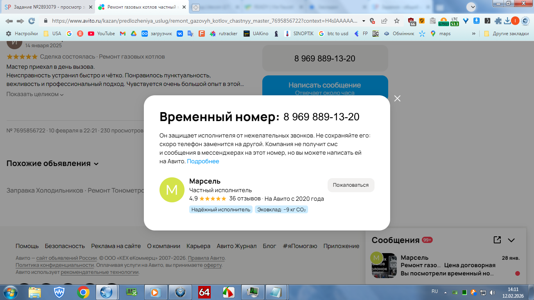The image size is (534, 300).
Task: Open the VK bookmark icon
Action: point(180,34)
